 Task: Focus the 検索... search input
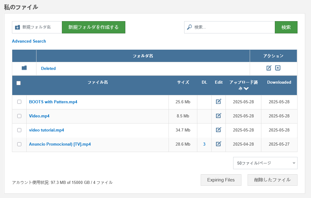tap(229, 27)
